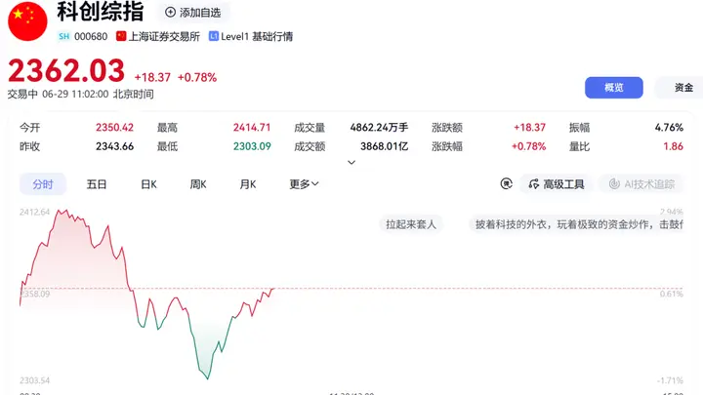Image resolution: width=703 pixels, height=395 pixels.
Task: Open the 概览 overview tab
Action: click(614, 88)
